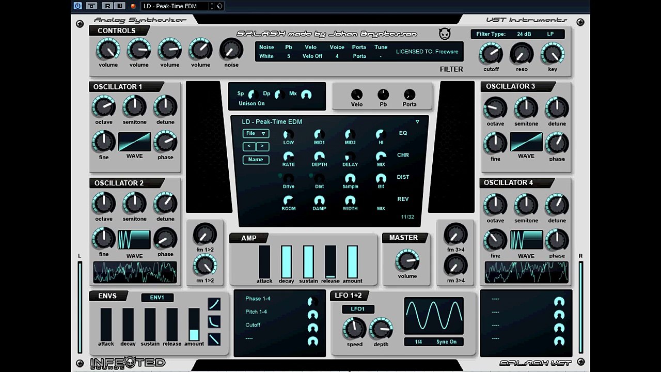This screenshot has height=372, width=661.
Task: Toggle the EQ effect section
Action: tap(403, 133)
